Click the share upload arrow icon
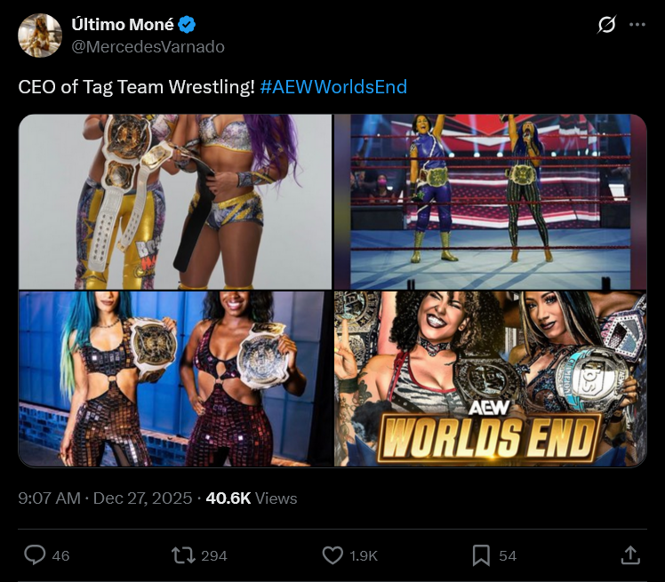Viewport: 665px width, 582px height. pyautogui.click(x=630, y=555)
